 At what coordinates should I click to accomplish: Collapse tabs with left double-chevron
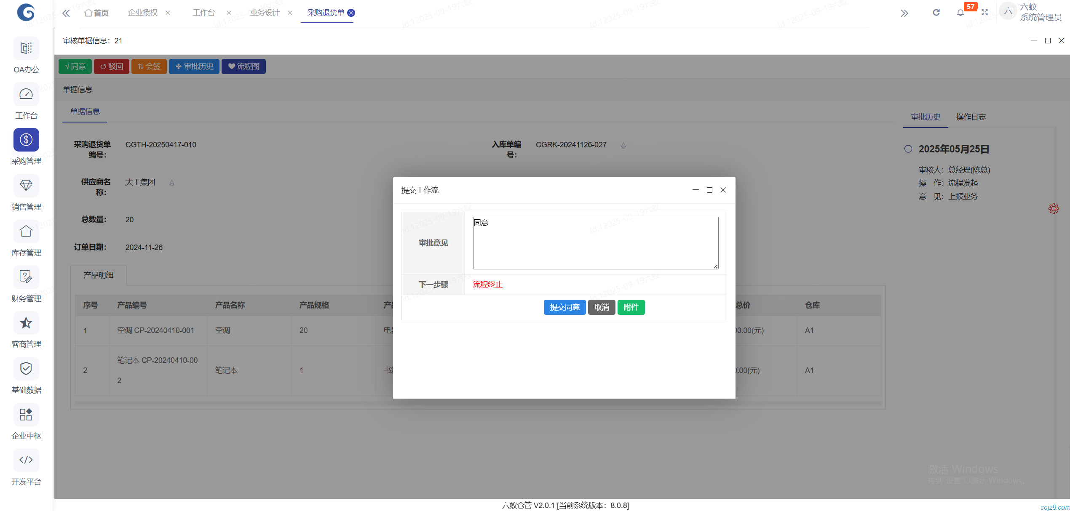[x=66, y=13]
